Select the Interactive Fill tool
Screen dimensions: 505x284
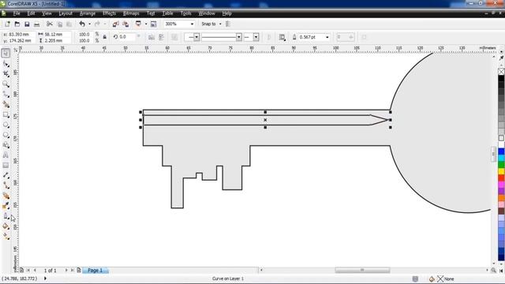6,237
